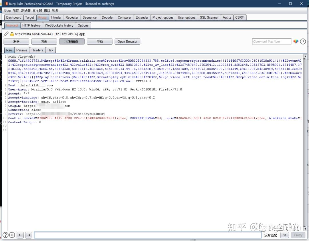The height and width of the screenshot is (241, 309).
Task: Click the Cookie header line
Action: [x=155, y=118]
